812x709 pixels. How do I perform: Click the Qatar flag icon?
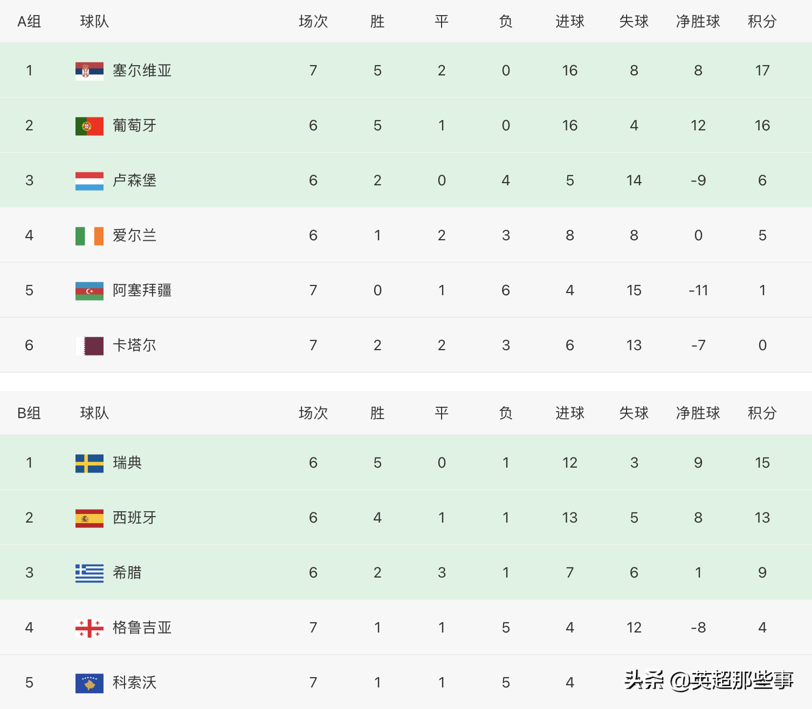(90, 345)
